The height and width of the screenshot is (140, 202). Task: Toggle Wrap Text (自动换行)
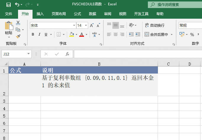pyautogui.click(x=154, y=26)
